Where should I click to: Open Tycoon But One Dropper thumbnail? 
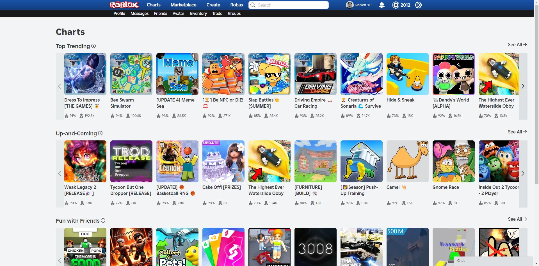(x=131, y=161)
